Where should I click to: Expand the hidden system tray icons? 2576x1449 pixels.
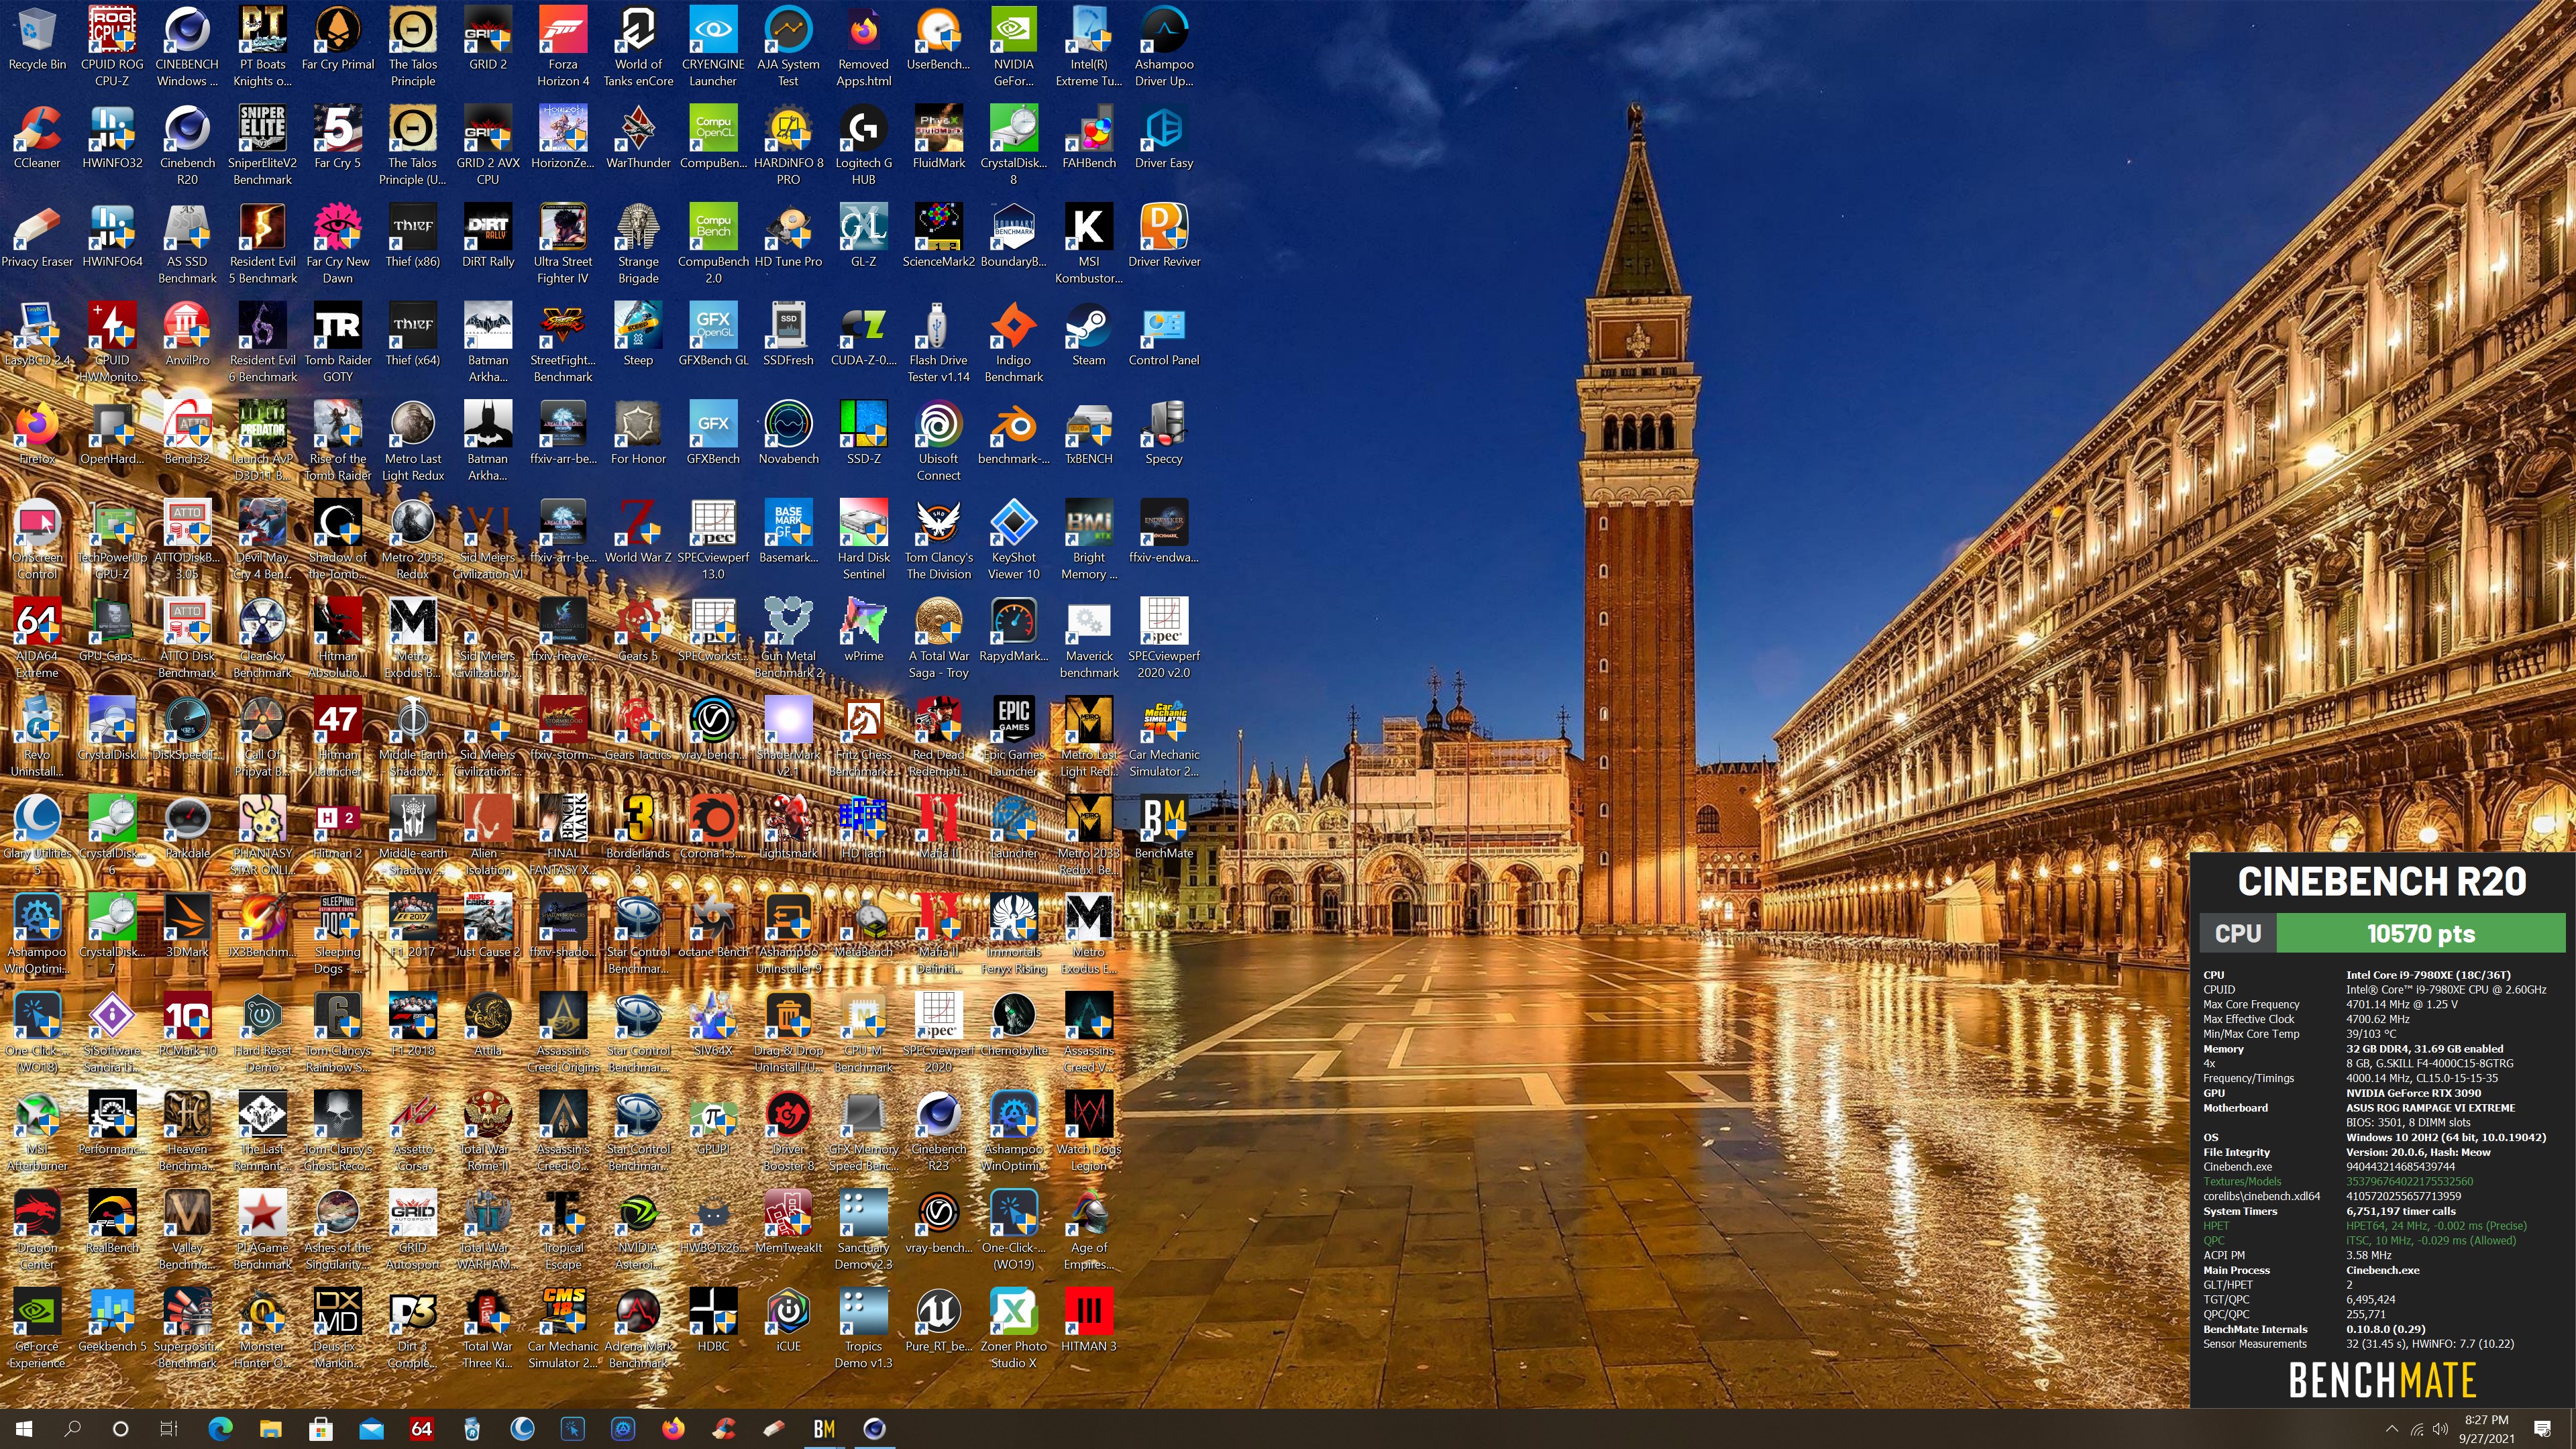tap(2391, 1429)
